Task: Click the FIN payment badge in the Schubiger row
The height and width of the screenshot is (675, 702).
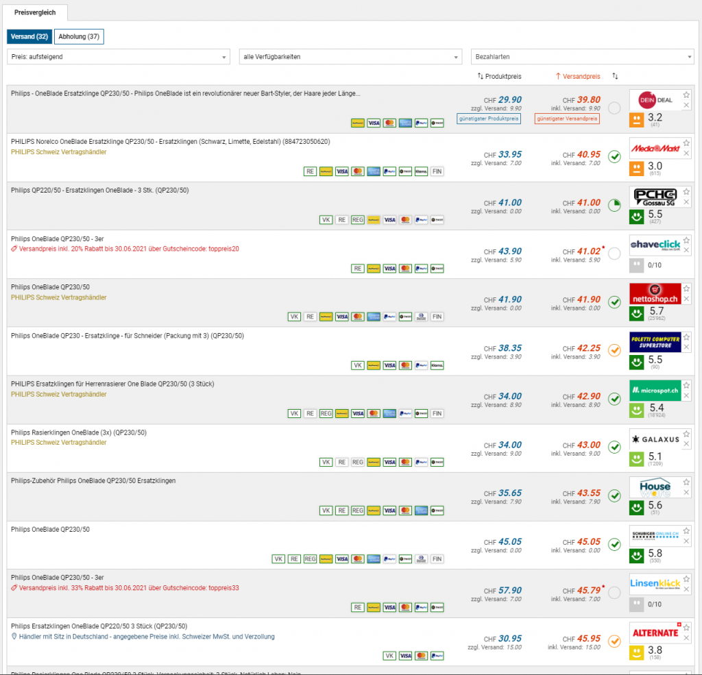Action: (437, 559)
